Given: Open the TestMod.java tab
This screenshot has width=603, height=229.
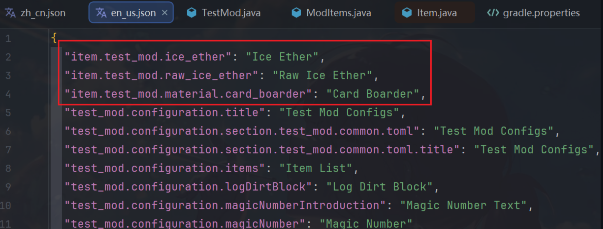Looking at the screenshot, I should click(x=224, y=13).
